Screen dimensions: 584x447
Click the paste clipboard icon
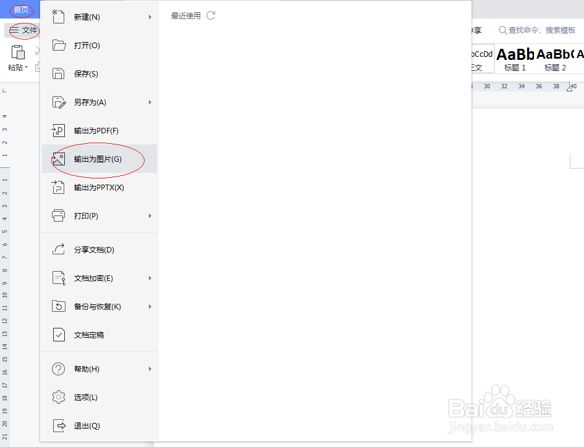[x=18, y=52]
